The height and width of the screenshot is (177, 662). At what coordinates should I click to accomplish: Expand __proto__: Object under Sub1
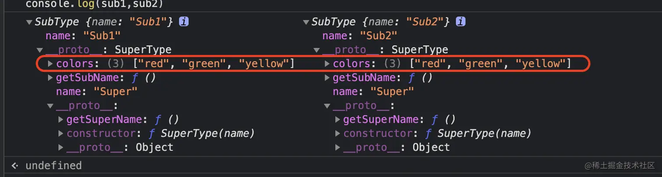point(61,147)
